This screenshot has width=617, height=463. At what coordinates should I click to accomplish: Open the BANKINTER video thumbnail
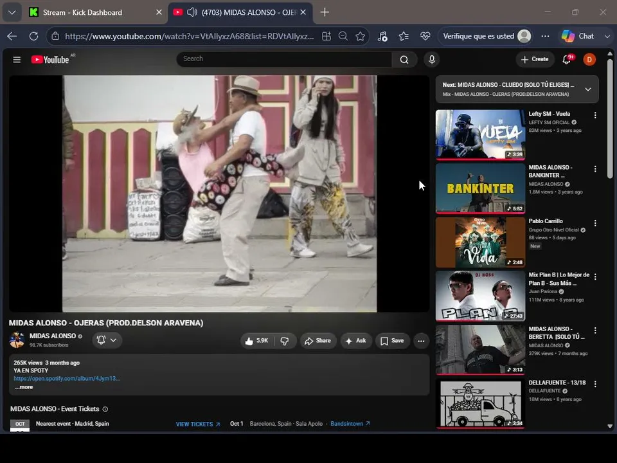pyautogui.click(x=480, y=188)
